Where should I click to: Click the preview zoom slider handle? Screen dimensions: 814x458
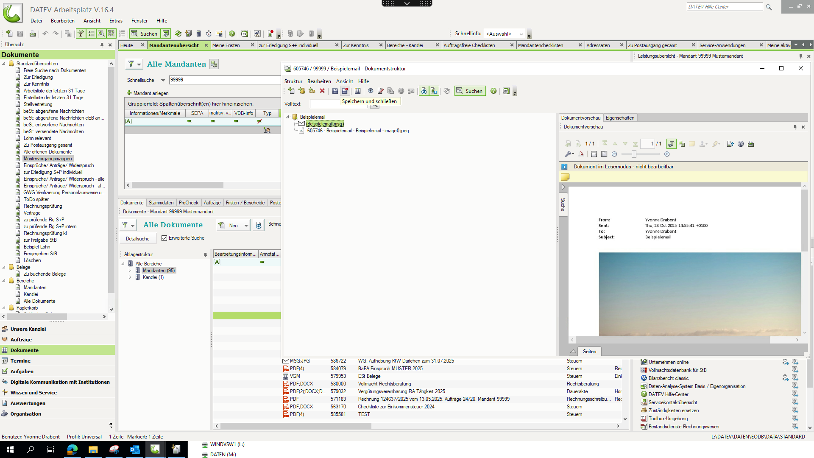pos(634,154)
